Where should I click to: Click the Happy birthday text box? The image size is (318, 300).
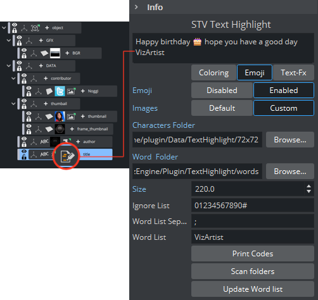click(x=223, y=48)
